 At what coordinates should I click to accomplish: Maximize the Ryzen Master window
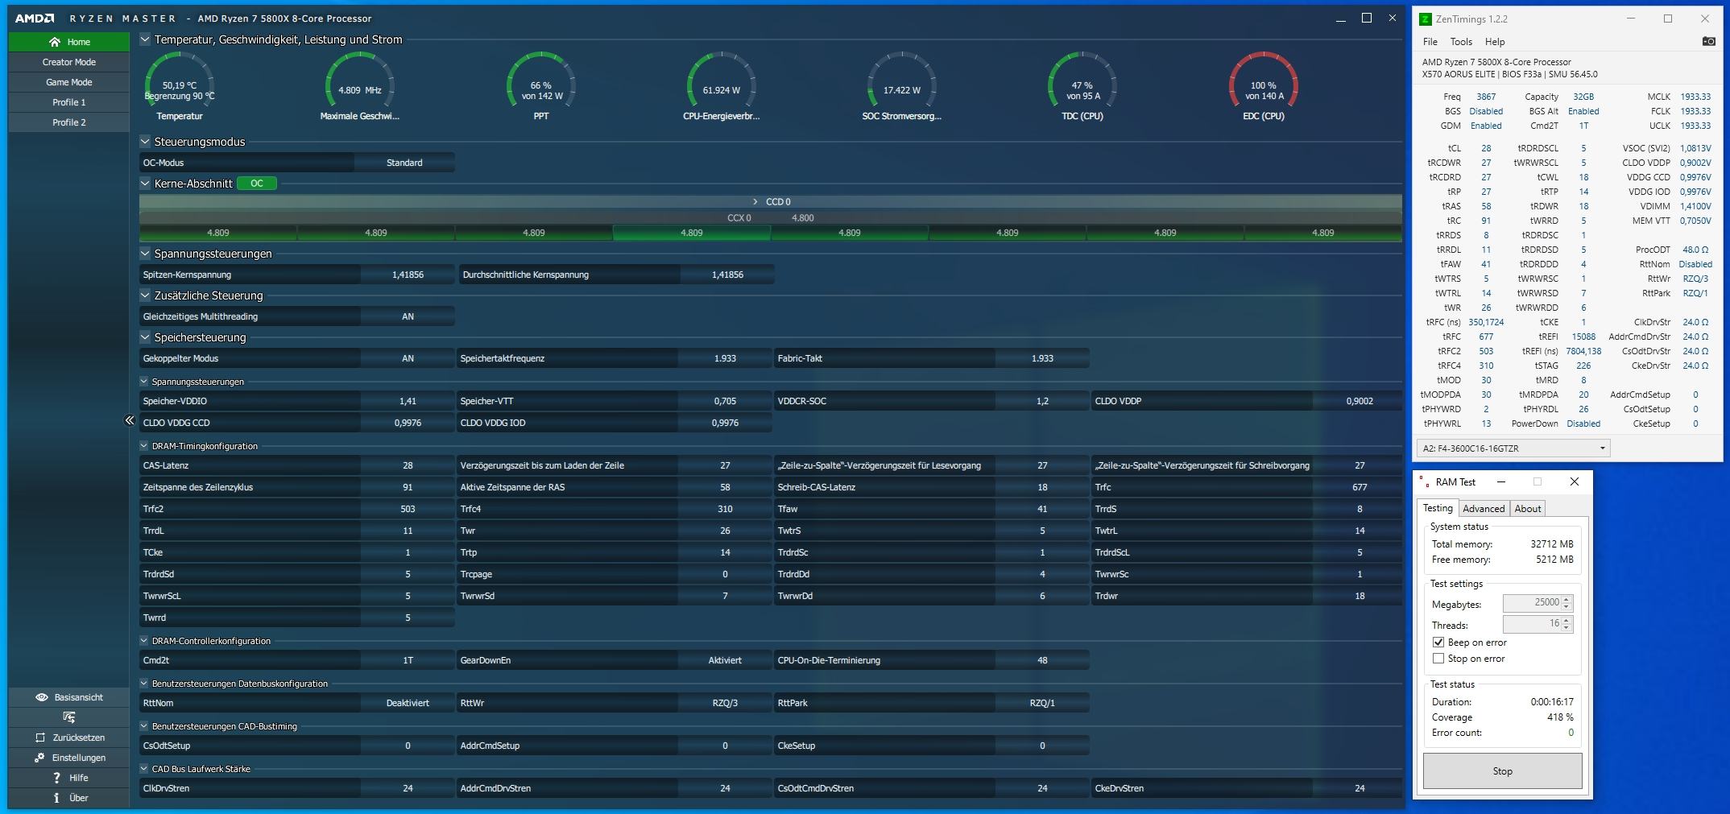pyautogui.click(x=1367, y=18)
